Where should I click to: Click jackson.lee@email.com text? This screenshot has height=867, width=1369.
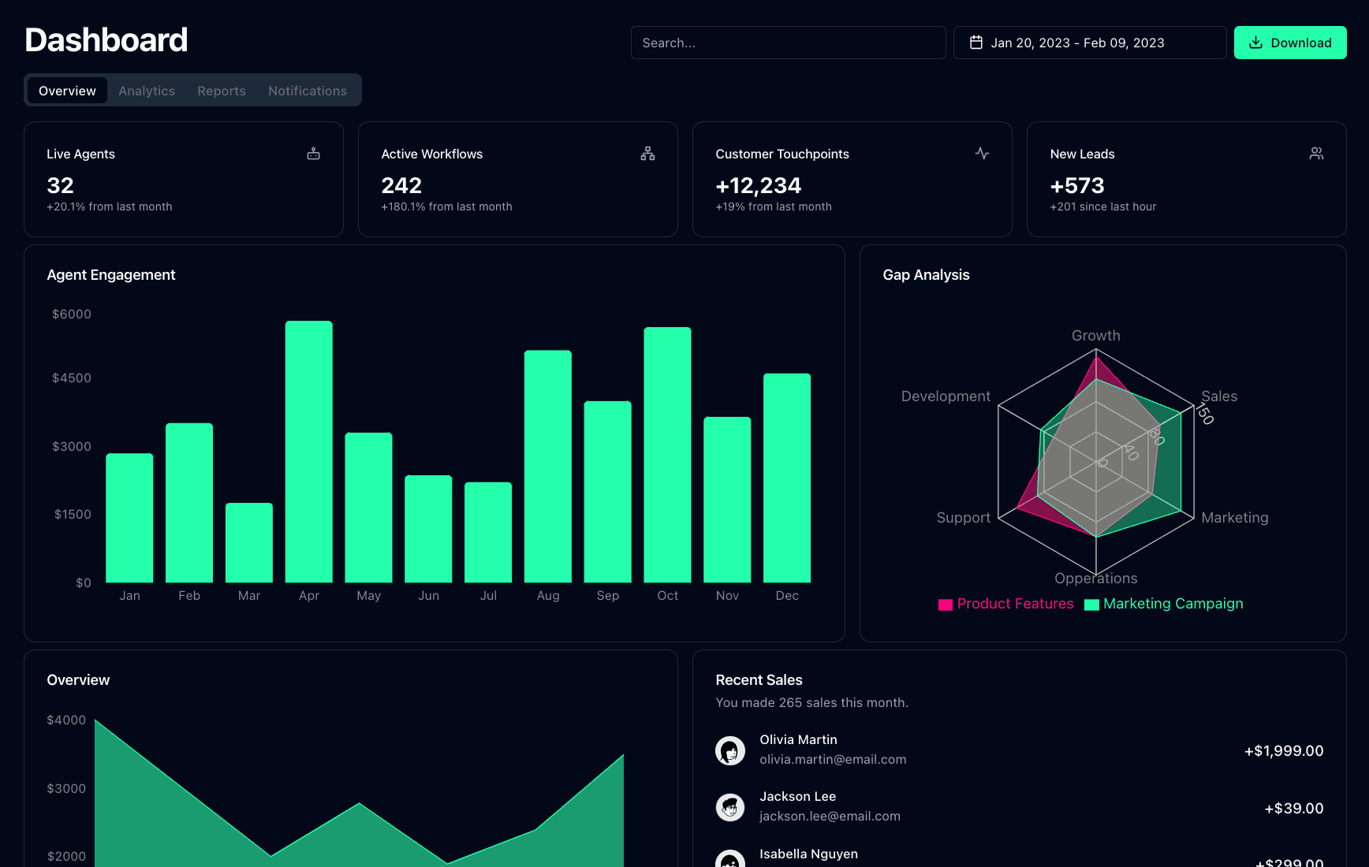[x=830, y=817]
